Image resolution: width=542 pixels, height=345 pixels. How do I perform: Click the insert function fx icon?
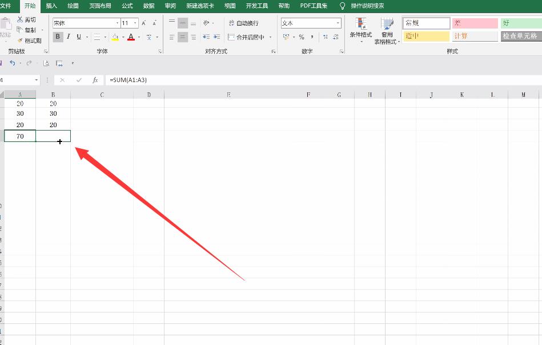click(95, 80)
